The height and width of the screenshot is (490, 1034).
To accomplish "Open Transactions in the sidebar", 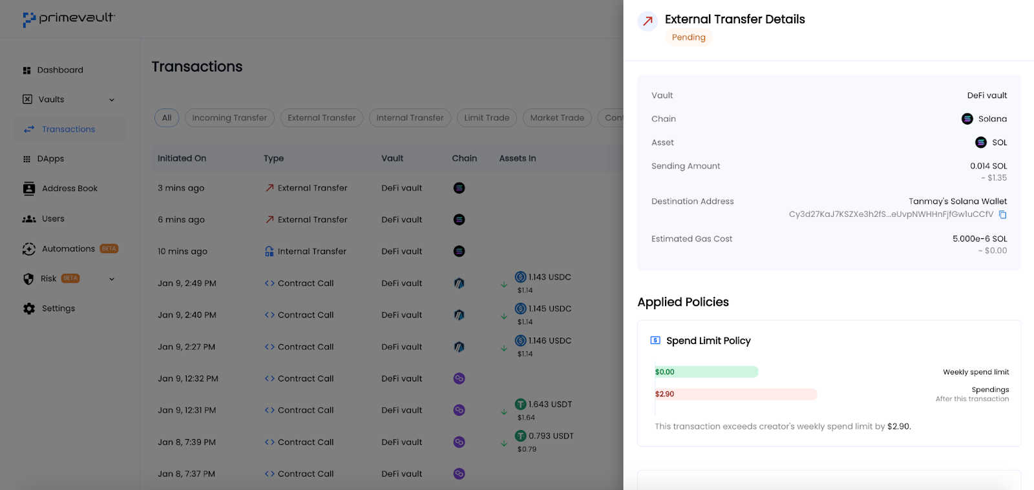I will [x=69, y=129].
